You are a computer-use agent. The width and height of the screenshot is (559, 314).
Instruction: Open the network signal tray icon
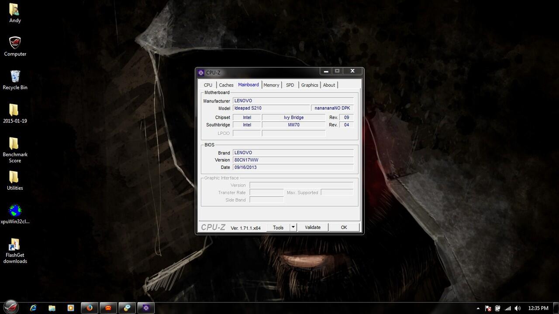point(507,308)
